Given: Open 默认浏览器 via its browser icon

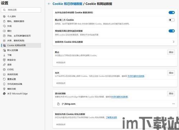Looking at the screenshot, I should pos(4,50).
